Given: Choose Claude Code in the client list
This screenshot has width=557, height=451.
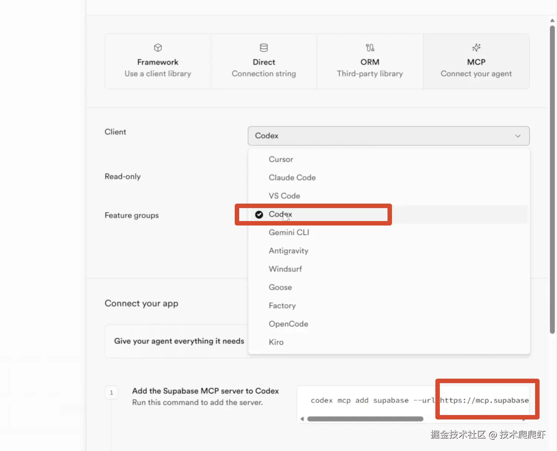Looking at the screenshot, I should 292,178.
